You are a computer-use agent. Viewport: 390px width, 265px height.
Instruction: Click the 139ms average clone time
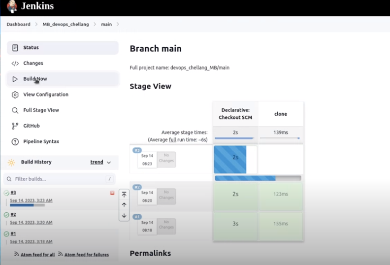pos(281,132)
